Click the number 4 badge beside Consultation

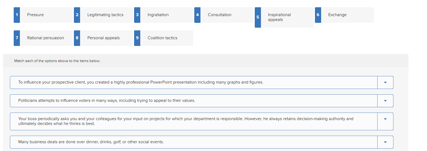click(197, 15)
